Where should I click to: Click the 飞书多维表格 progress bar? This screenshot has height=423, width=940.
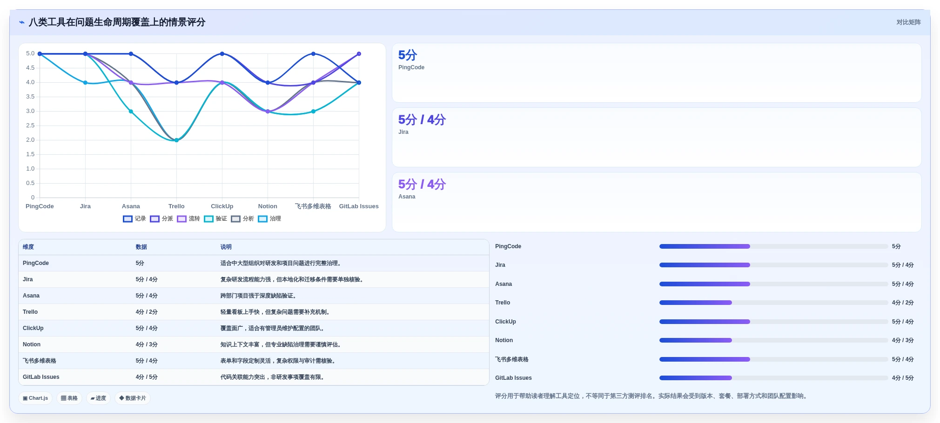[773, 359]
